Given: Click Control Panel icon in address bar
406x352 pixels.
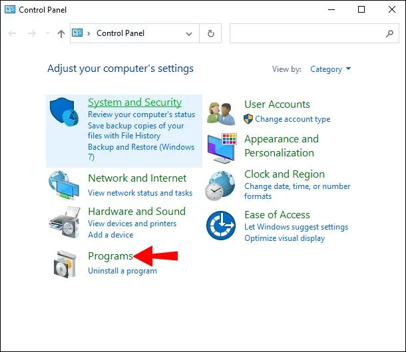Looking at the screenshot, I should coord(77,33).
